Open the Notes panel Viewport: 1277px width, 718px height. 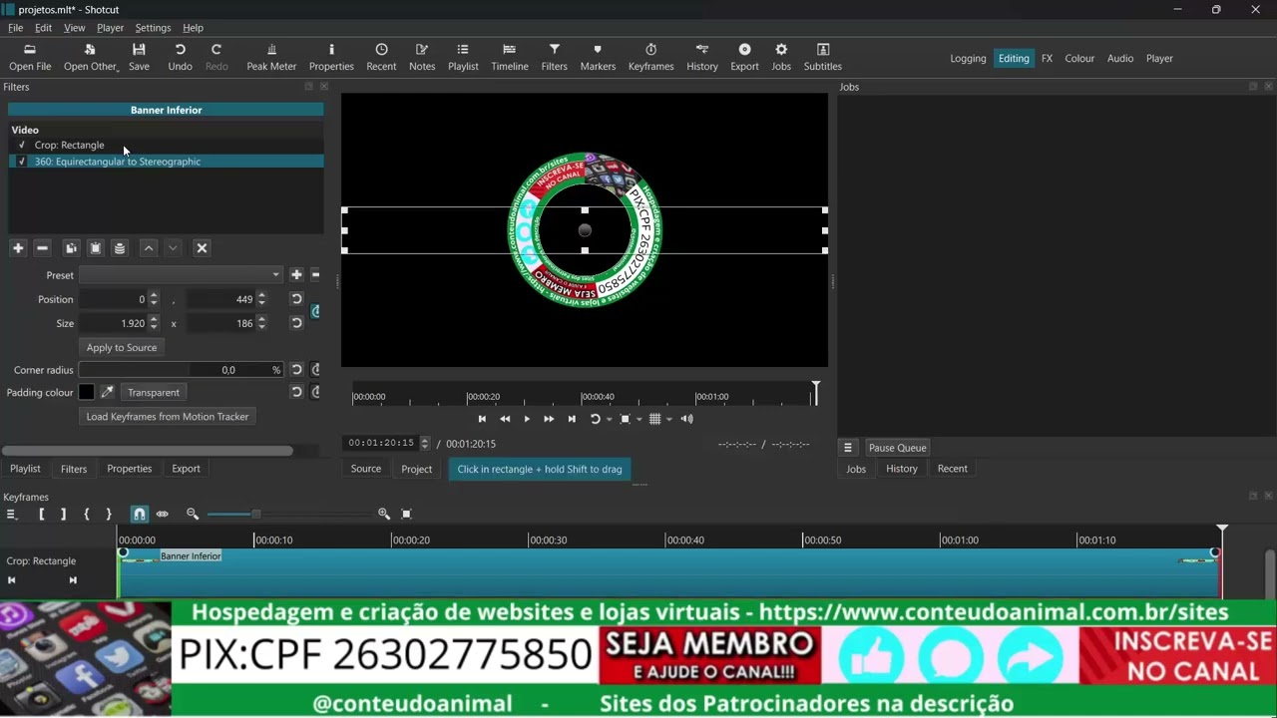pos(422,57)
